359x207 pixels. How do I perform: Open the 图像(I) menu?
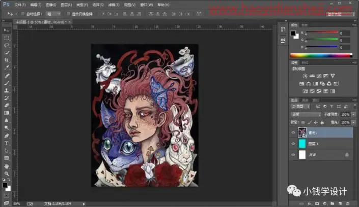pos(51,5)
